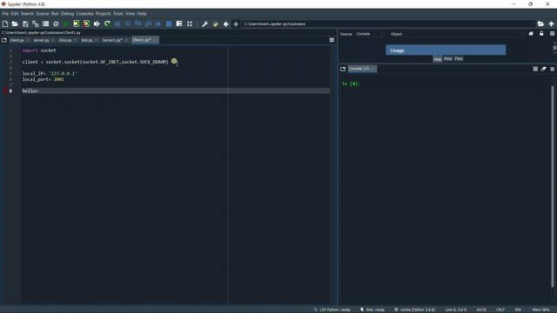Open the Edit menu

pyautogui.click(x=15, y=14)
